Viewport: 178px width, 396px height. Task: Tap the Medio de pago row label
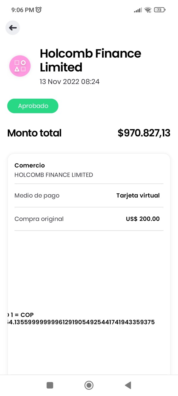pyautogui.click(x=37, y=195)
